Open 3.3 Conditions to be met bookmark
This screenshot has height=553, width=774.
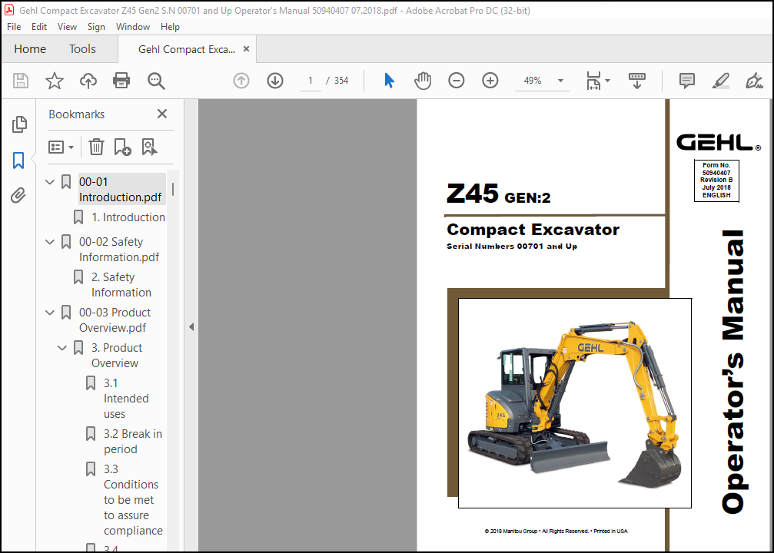tap(133, 500)
